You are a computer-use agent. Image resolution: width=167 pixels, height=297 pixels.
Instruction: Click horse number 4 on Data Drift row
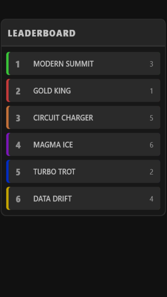pos(151,199)
